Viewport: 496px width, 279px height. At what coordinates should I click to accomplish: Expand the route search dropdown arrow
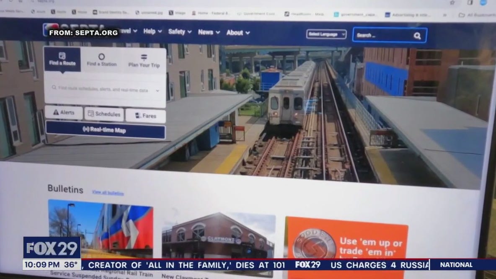tap(158, 91)
